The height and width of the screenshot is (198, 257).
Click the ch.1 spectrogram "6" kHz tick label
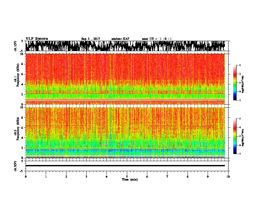(22, 74)
